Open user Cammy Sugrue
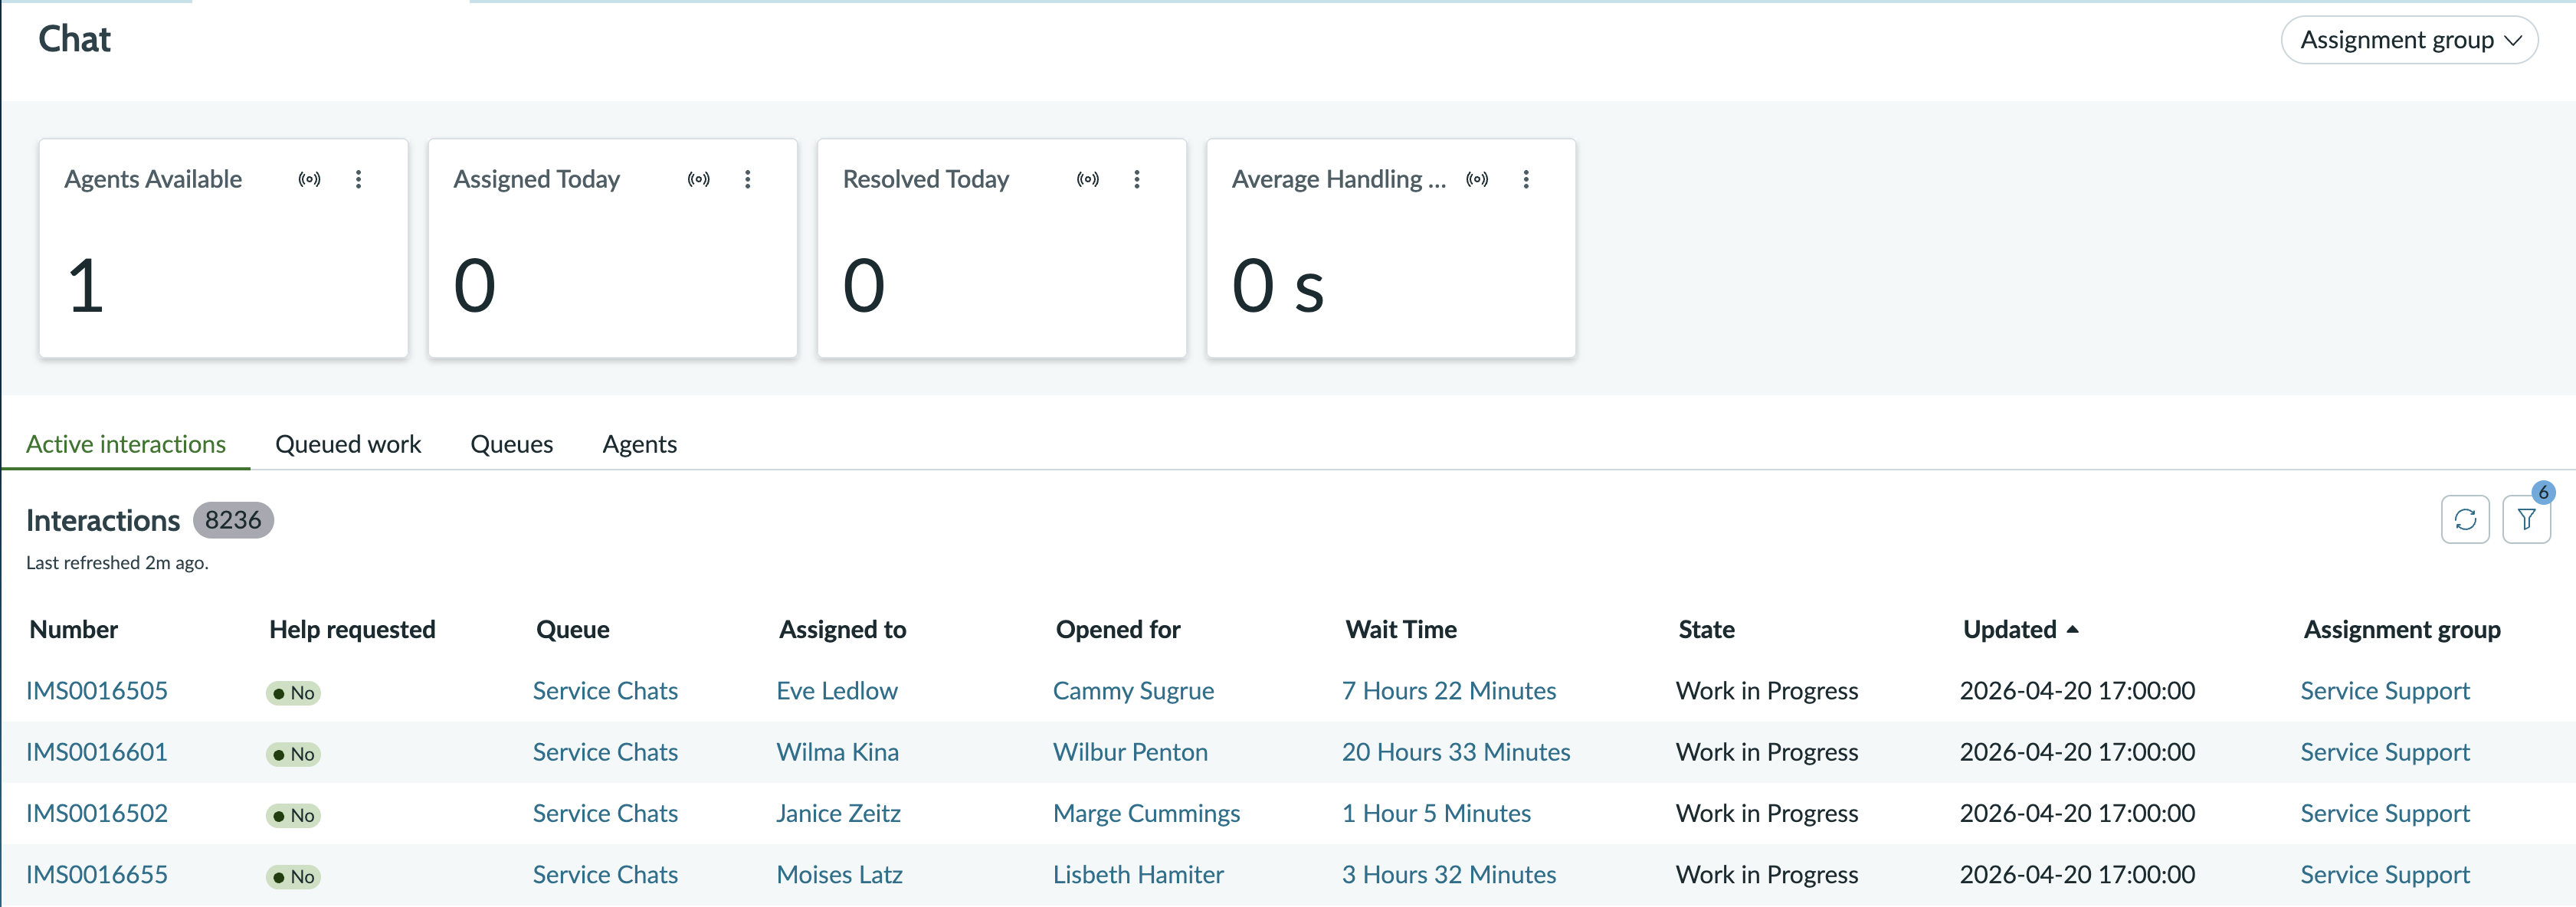Screen dimensions: 2576x907 pos(1134,691)
